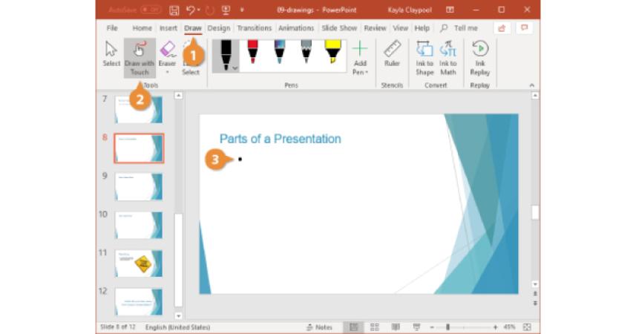Select the Select arrow tool
636x334 pixels.
pyautogui.click(x=111, y=54)
